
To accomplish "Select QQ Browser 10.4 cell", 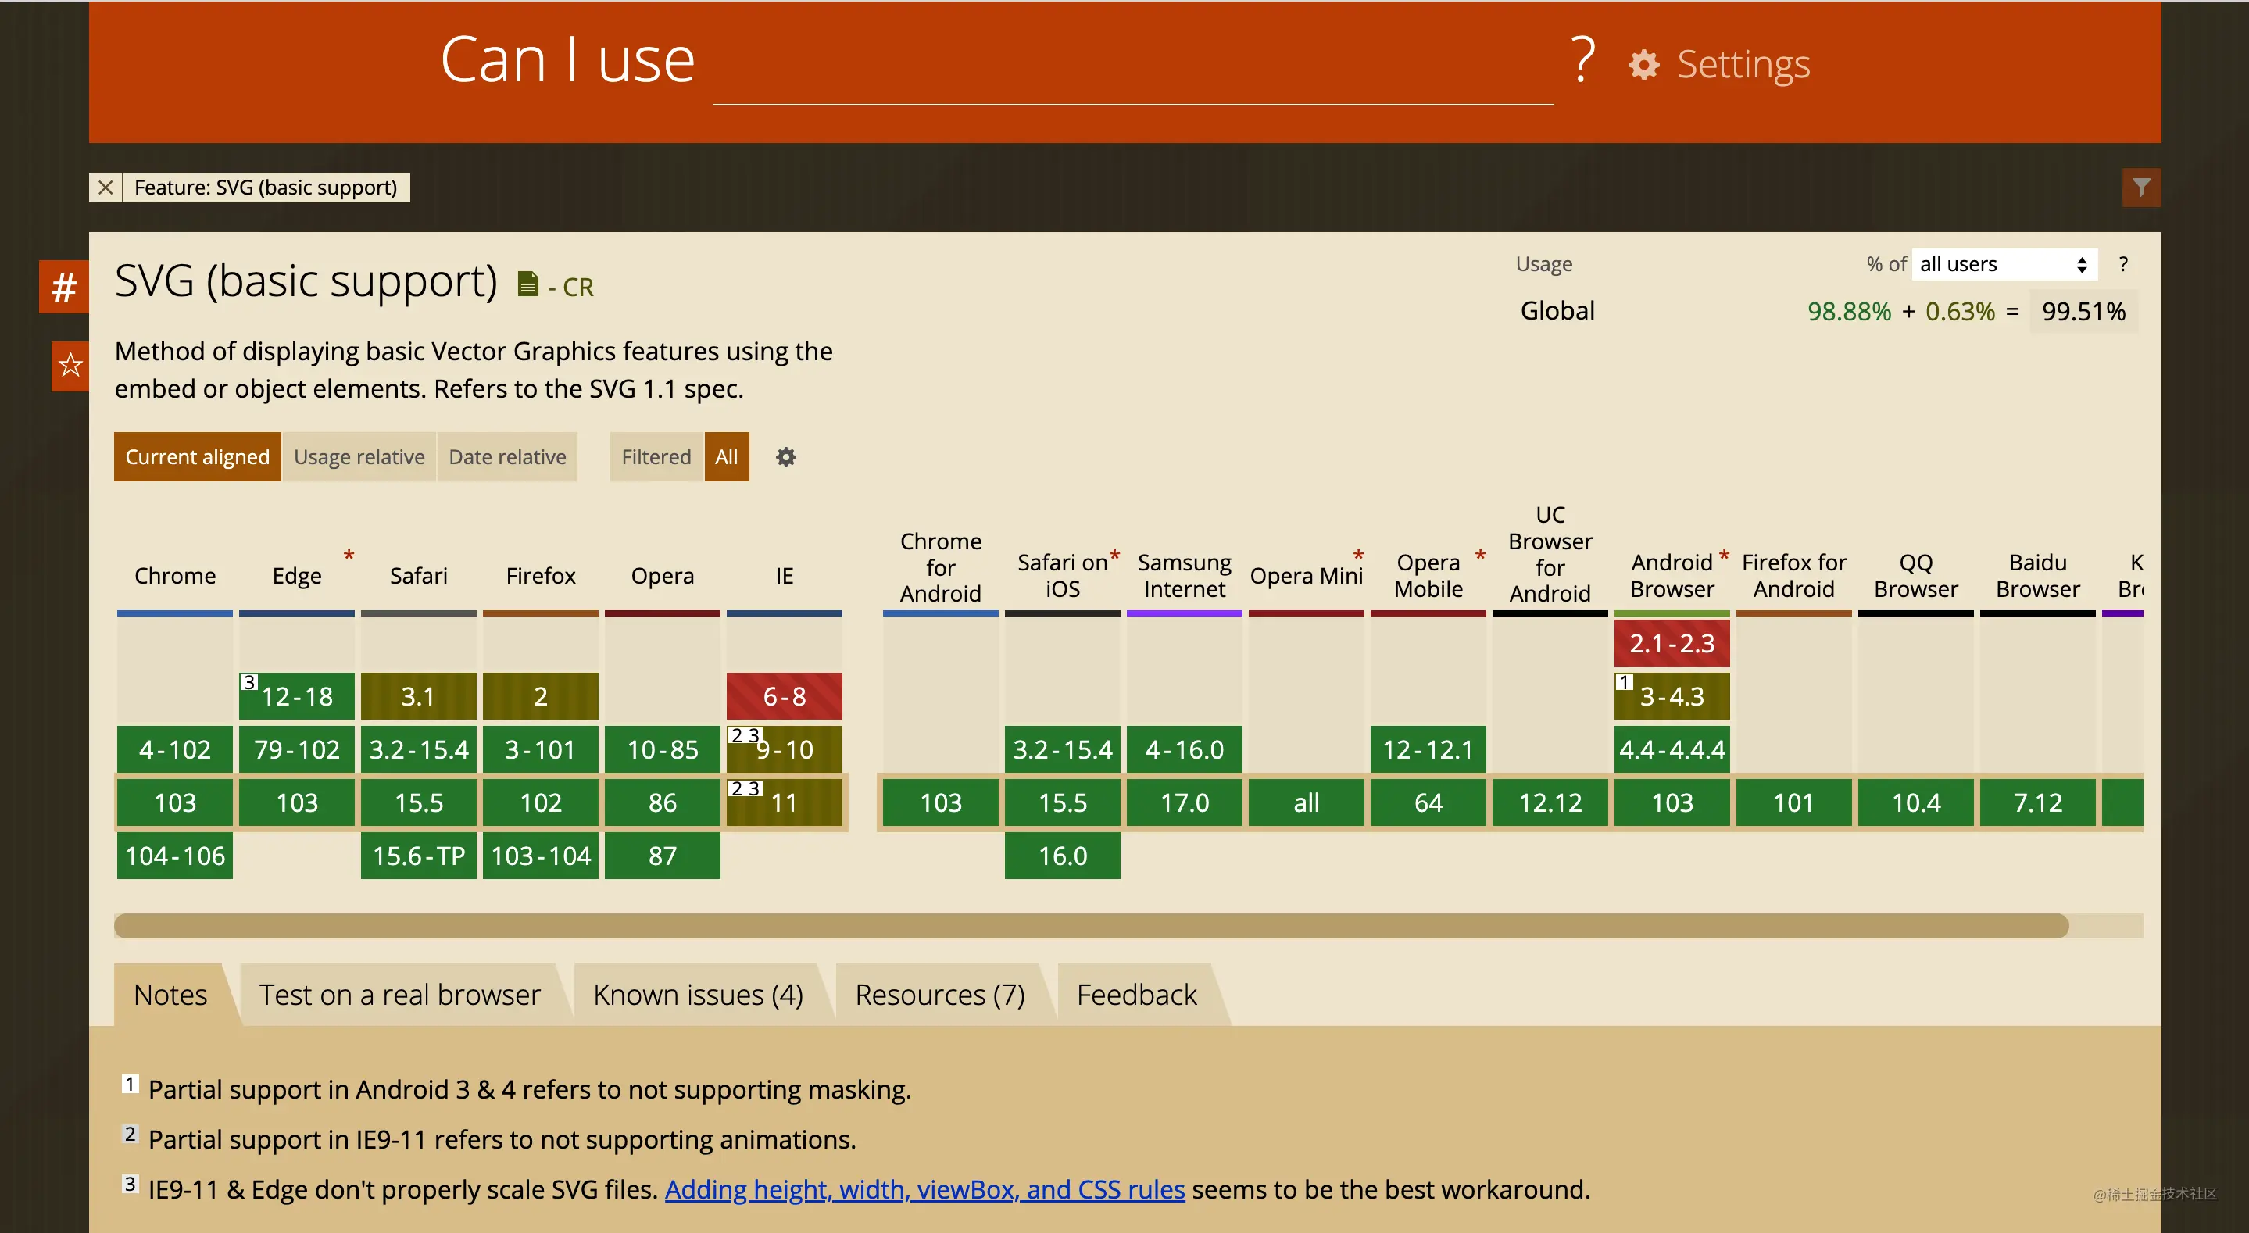I will pos(1916,802).
